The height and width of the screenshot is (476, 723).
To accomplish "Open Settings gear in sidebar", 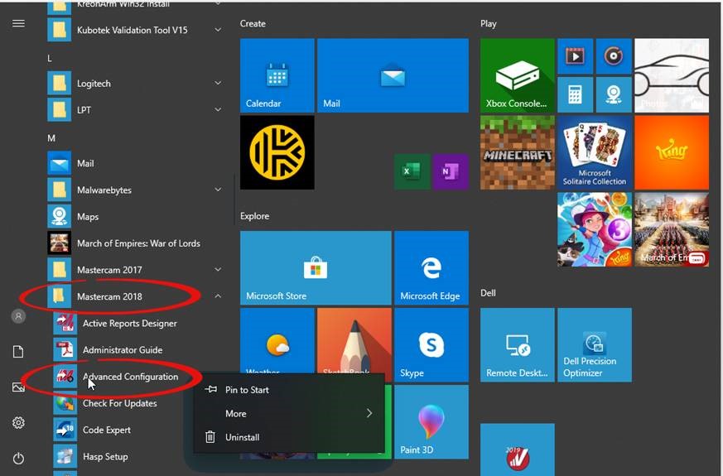I will pos(18,422).
